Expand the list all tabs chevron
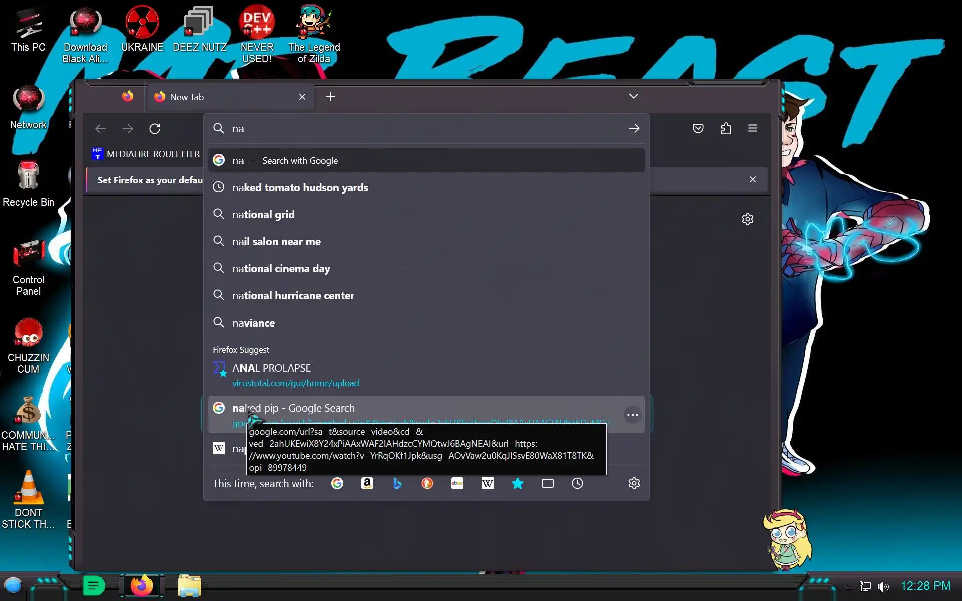 [633, 96]
